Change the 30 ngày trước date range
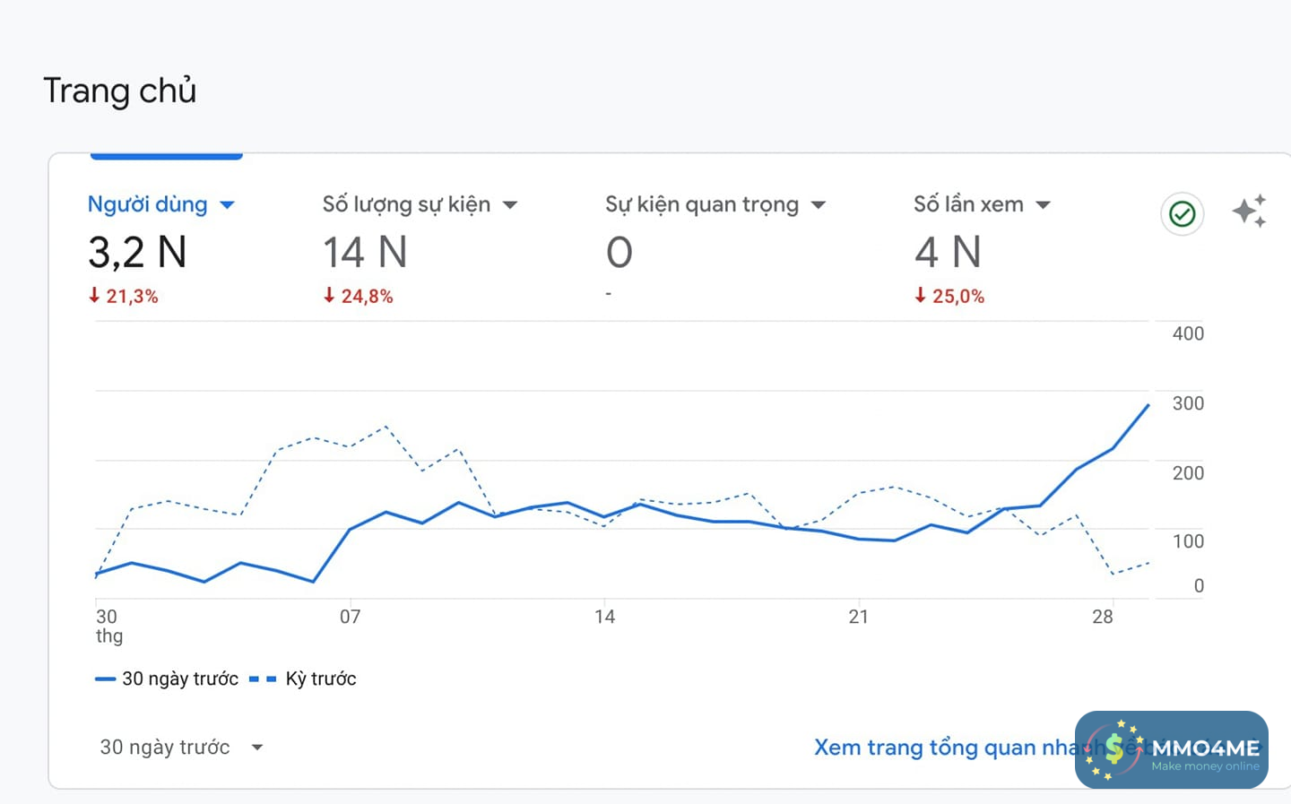 pyautogui.click(x=180, y=748)
